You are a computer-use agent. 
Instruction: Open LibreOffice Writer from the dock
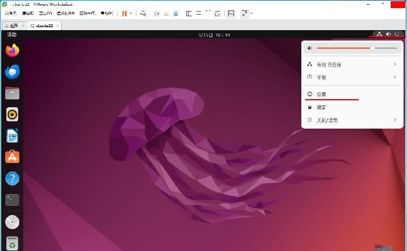click(x=12, y=136)
